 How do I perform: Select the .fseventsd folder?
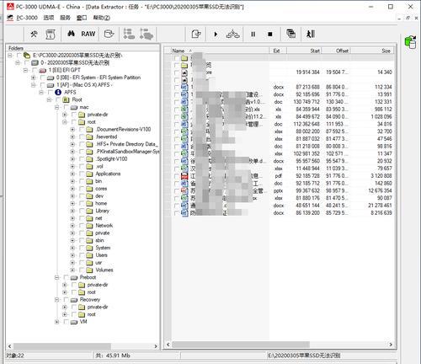click(x=106, y=136)
